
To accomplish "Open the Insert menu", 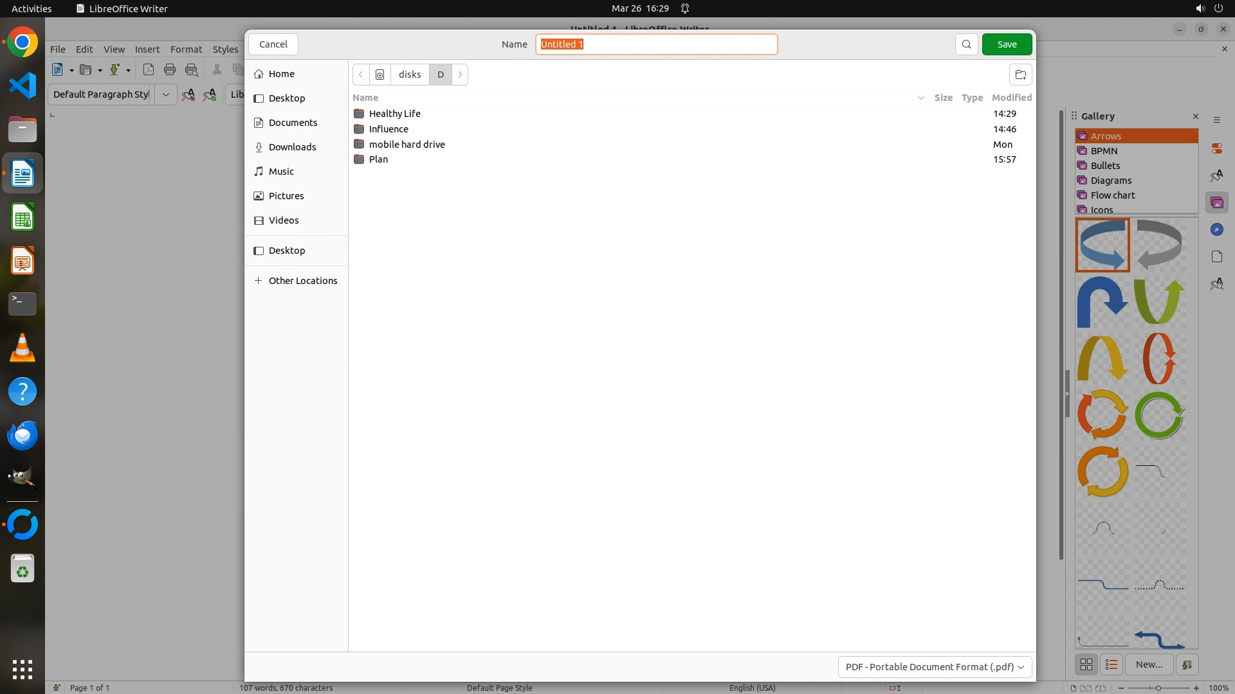I will point(147,49).
